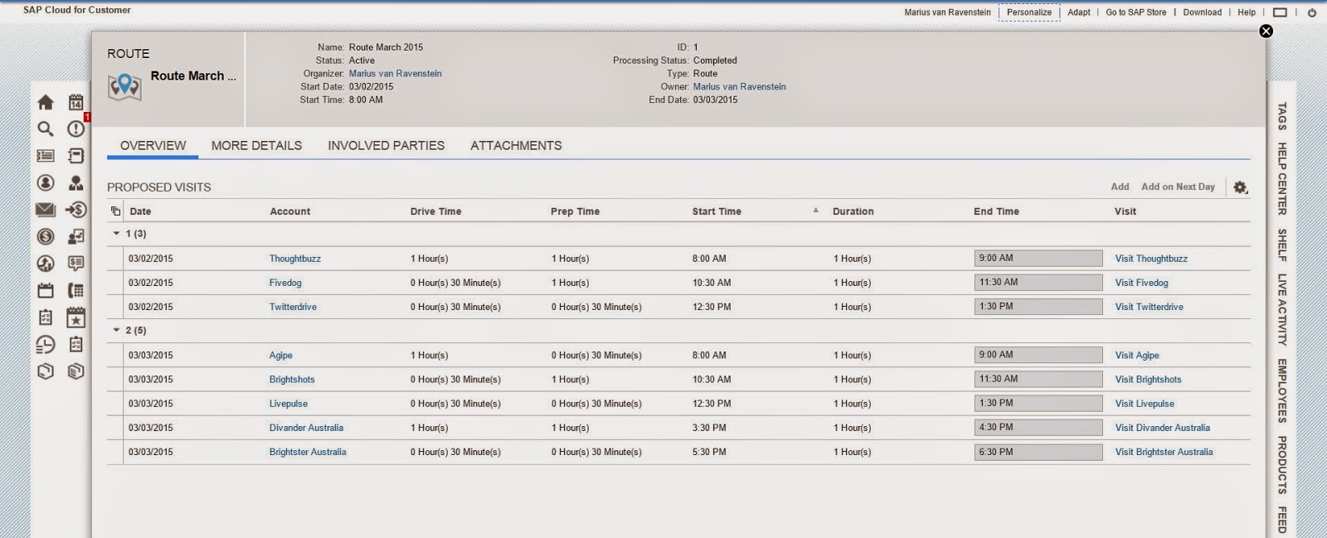The image size is (1327, 538).
Task: Click End Time field showing 6:30 PM
Action: (x=1038, y=453)
